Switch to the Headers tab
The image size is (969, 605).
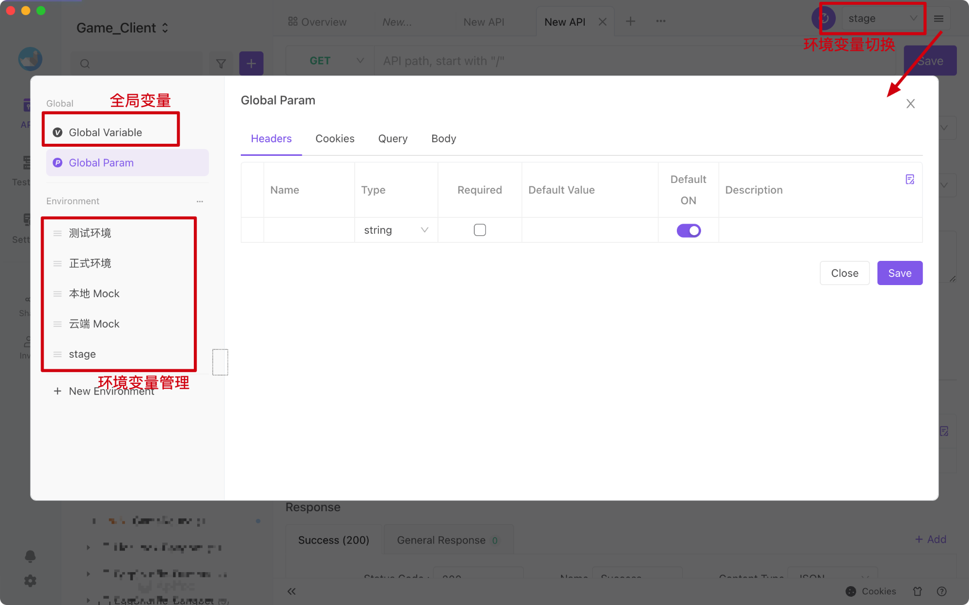point(271,138)
